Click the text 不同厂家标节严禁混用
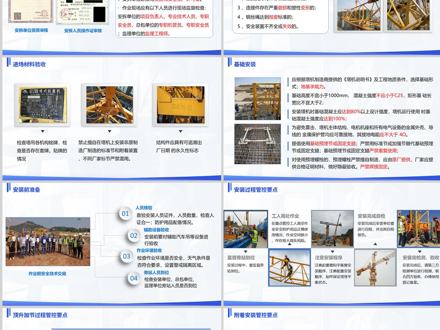Image resolution: width=440 pixels, height=330 pixels. click(106, 159)
